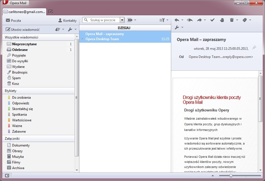
Task: Click the Reply All double-arrow icon
Action: pyautogui.click(x=190, y=20)
